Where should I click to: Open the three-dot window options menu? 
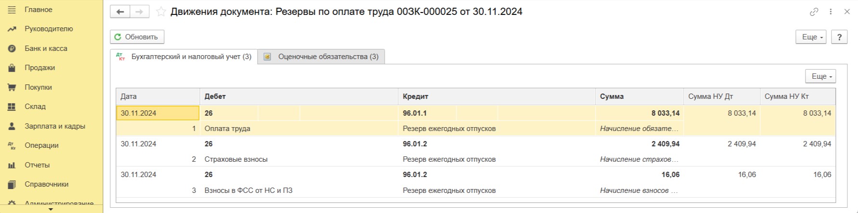(831, 12)
